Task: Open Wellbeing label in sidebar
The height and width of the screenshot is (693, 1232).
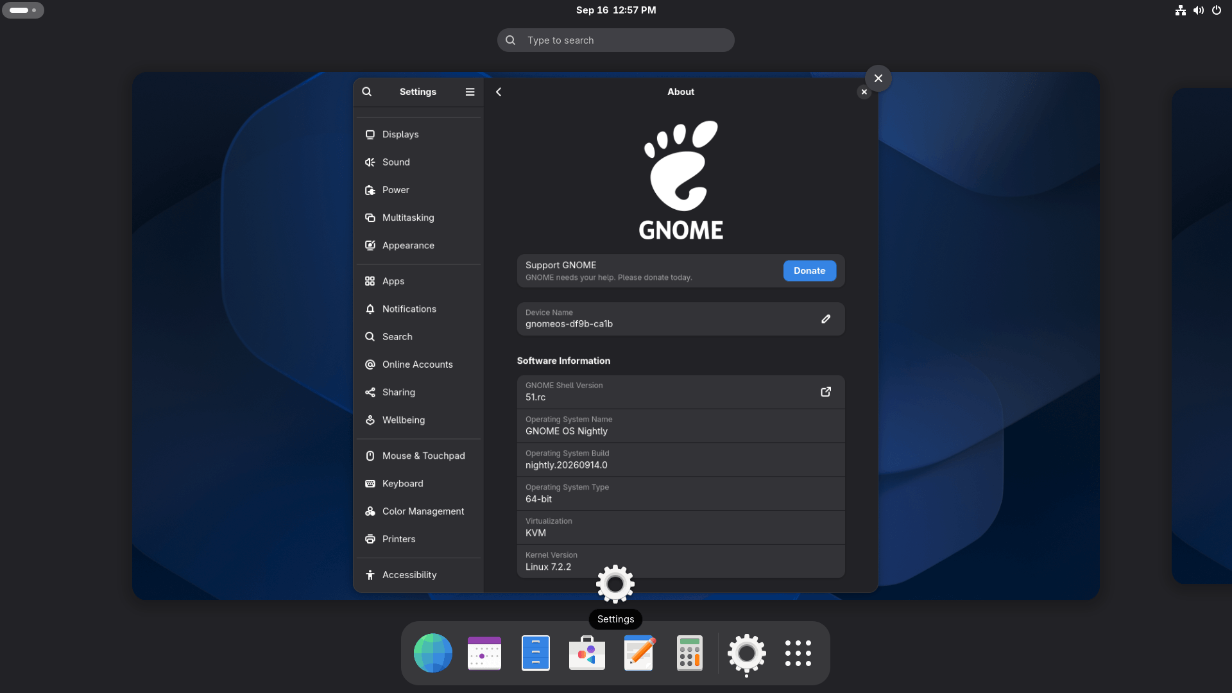Action: (404, 420)
